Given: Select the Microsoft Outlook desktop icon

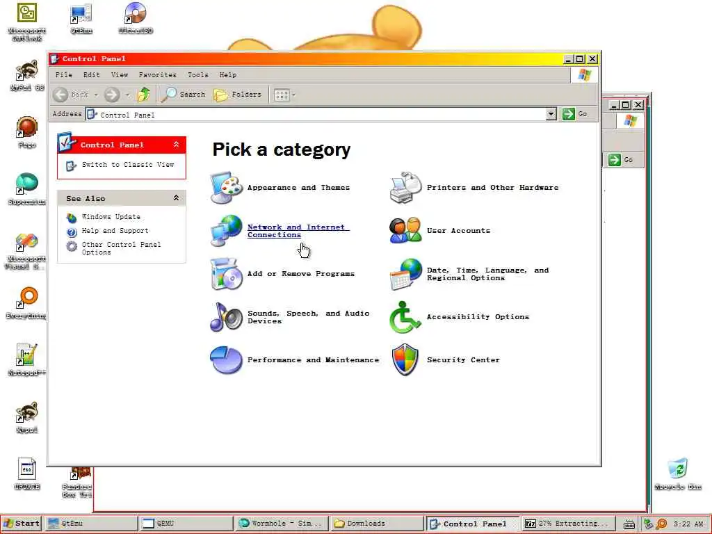Looking at the screenshot, I should [27, 22].
